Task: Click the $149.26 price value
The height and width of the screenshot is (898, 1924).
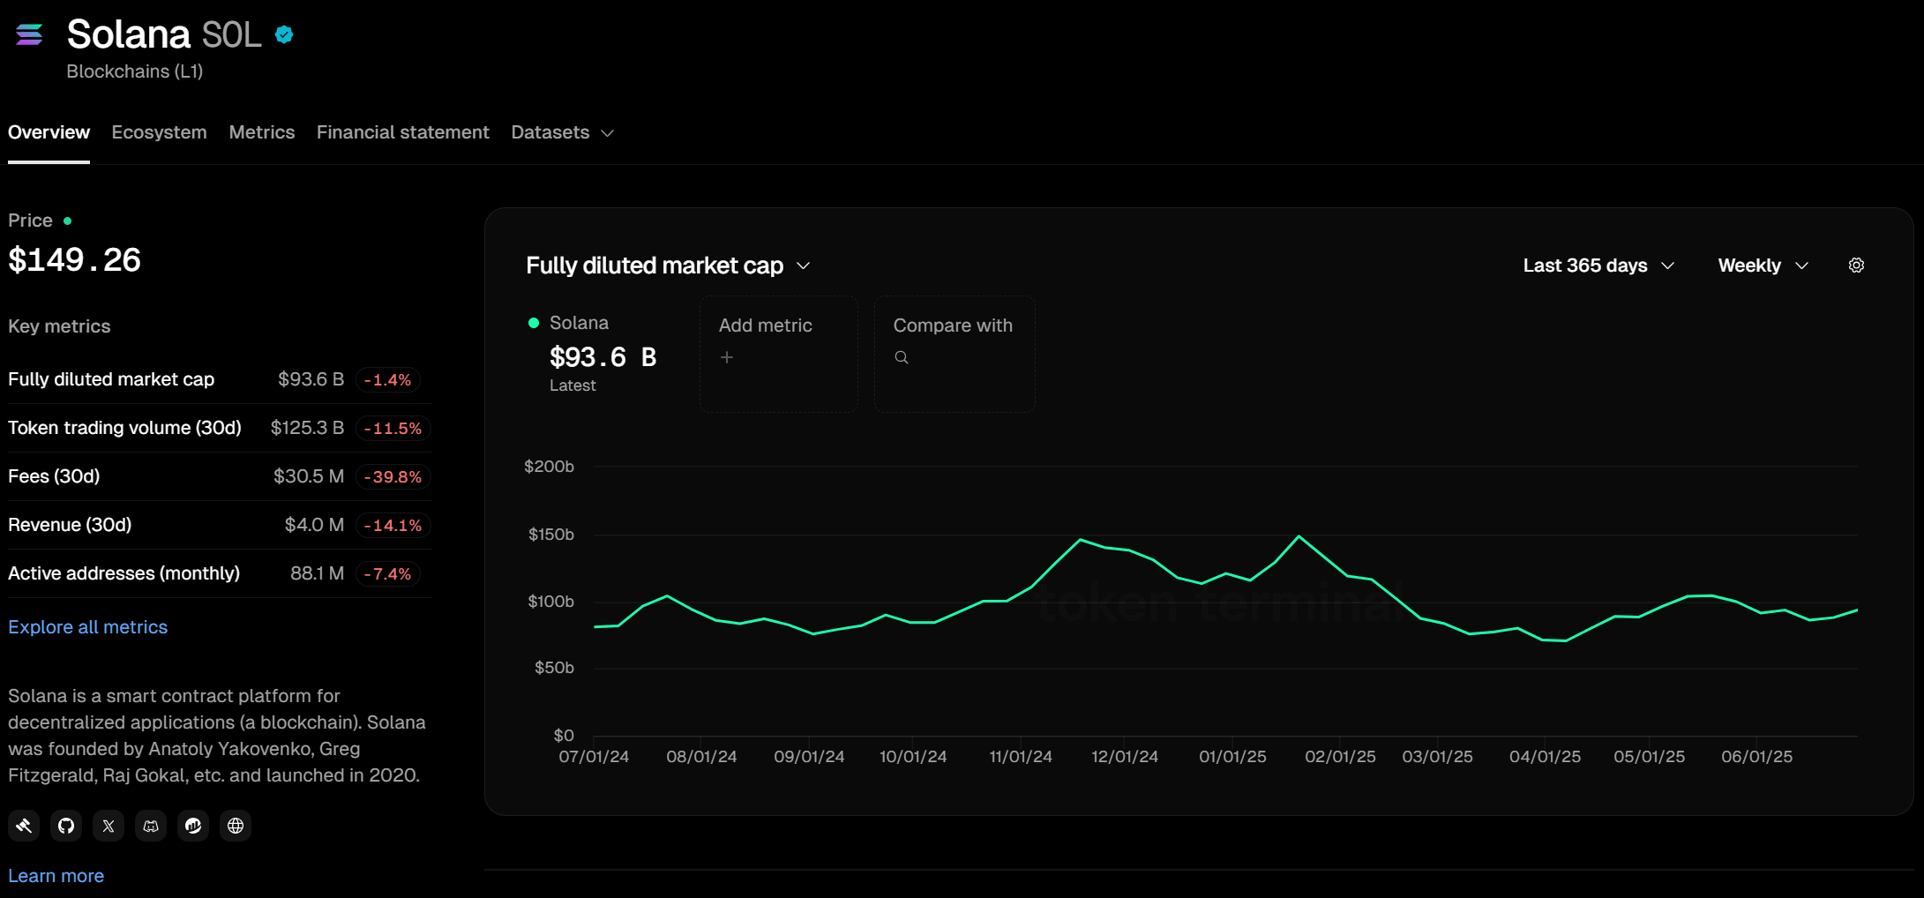Action: [74, 260]
